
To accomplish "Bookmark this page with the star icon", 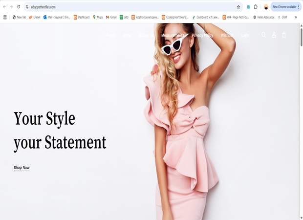I will 238,7.
